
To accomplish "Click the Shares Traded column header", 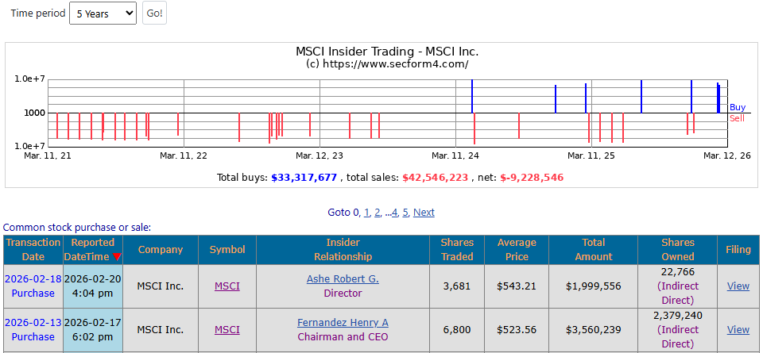I will tap(457, 250).
